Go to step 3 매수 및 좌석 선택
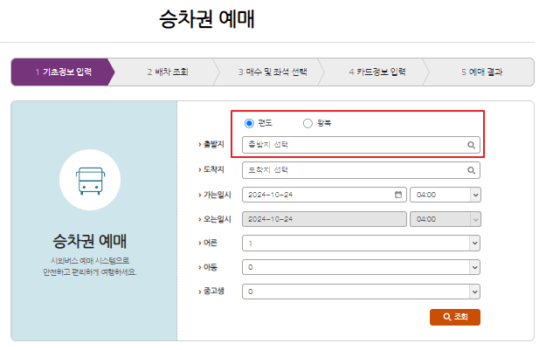Screen dimensions: 546x350 point(273,72)
